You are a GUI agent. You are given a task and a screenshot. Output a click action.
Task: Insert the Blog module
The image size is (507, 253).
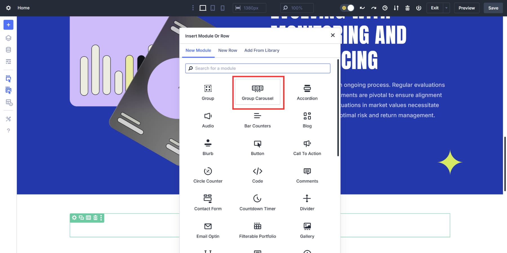coord(307,120)
